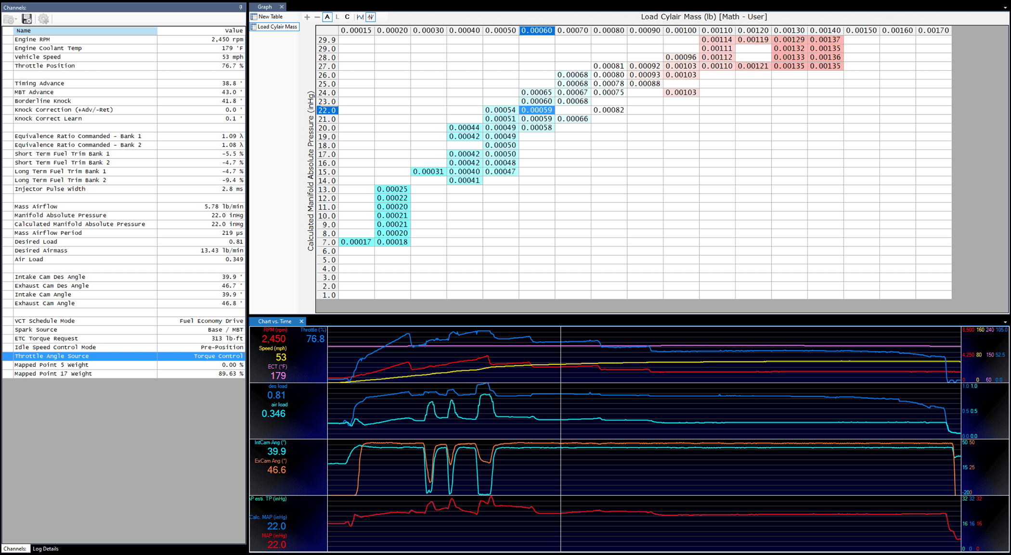Click the 0.00060 column header
The height and width of the screenshot is (555, 1011).
[x=537, y=30]
